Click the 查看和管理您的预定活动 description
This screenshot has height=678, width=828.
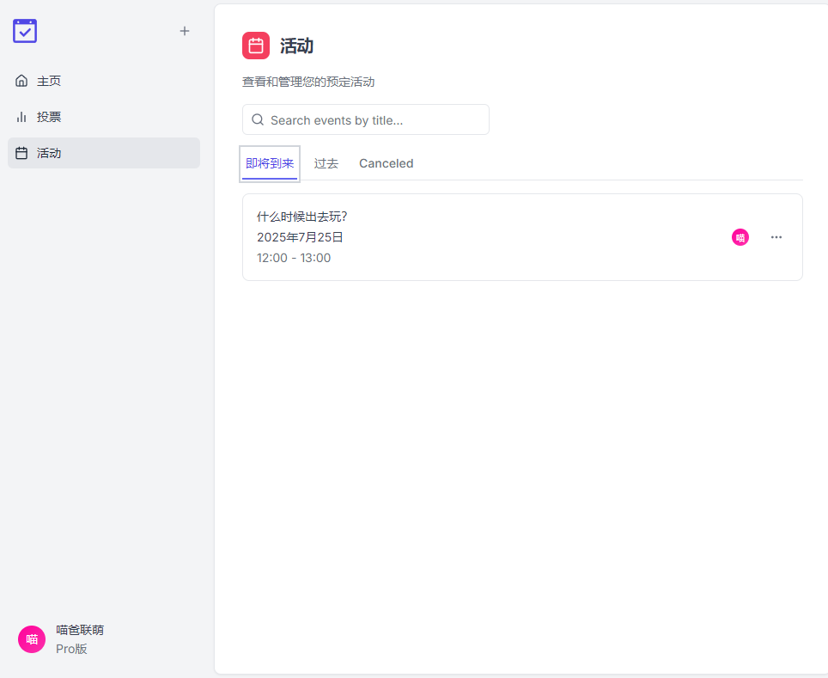pyautogui.click(x=308, y=82)
